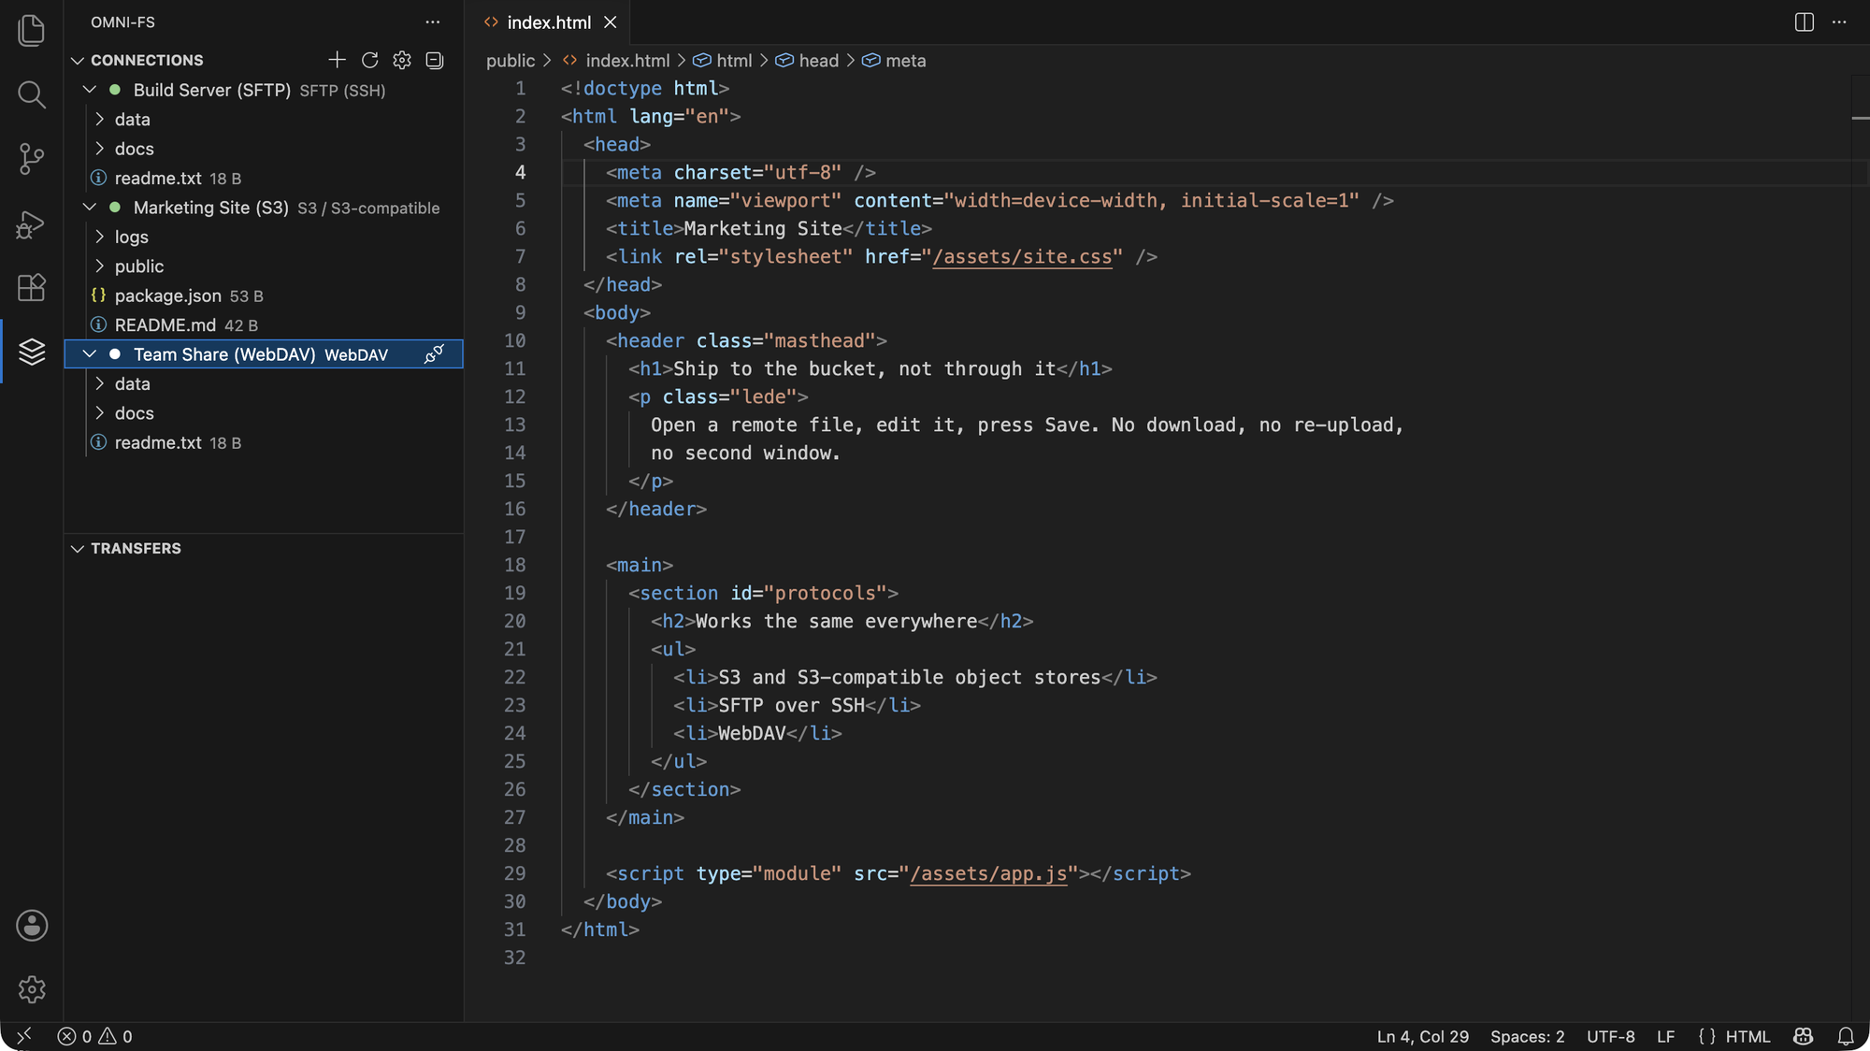Viewport: 1870px width, 1051px height.
Task: Disconnect Team Share WebDAV plug icon
Action: tap(435, 353)
